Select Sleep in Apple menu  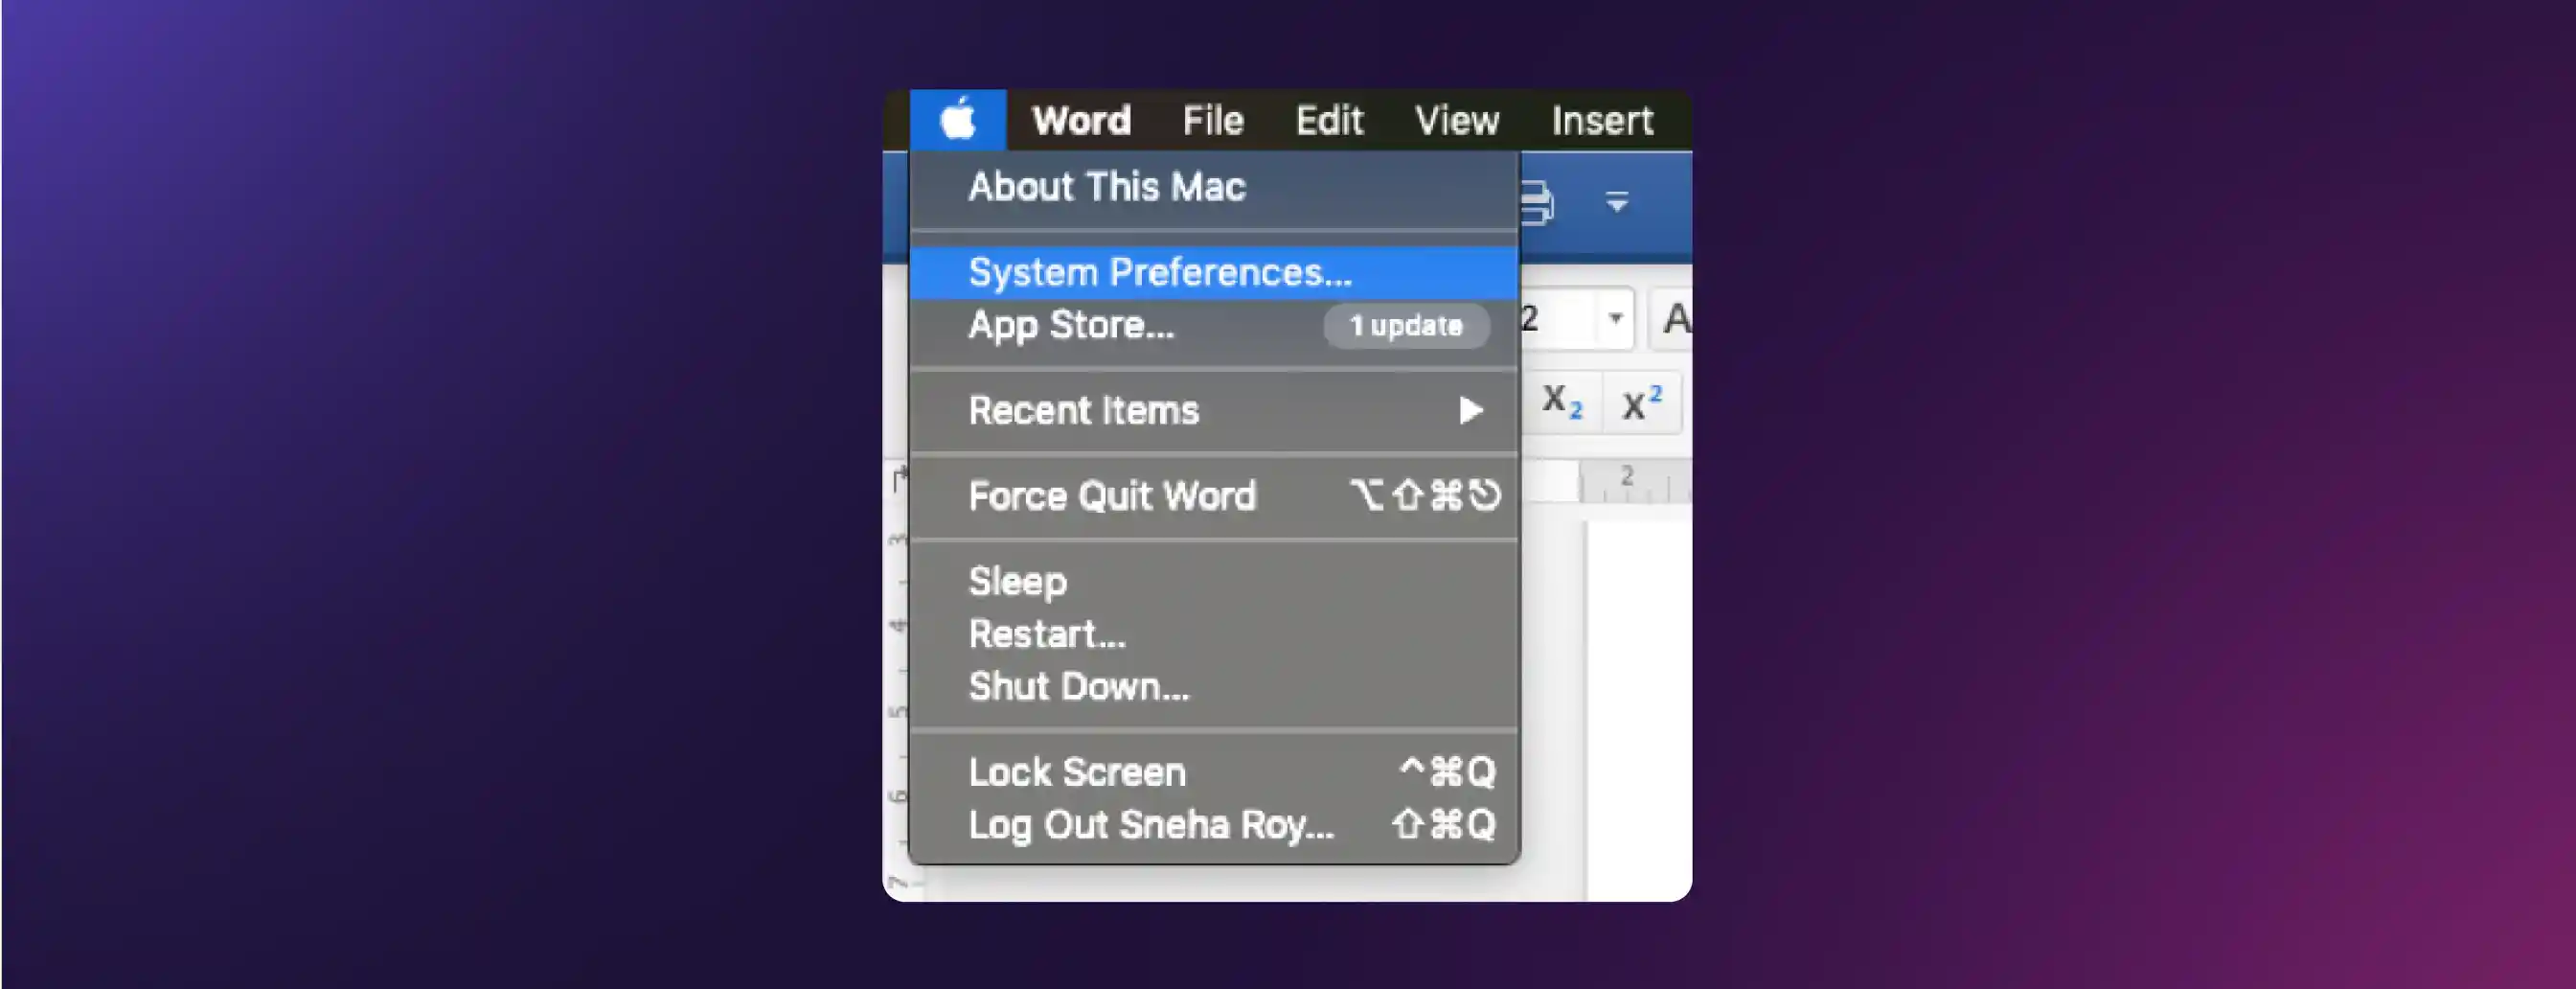[1214, 581]
